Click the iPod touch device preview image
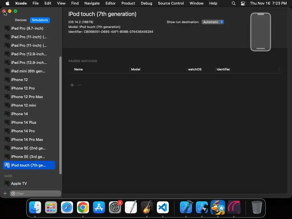This screenshot has width=292, height=219. (261, 32)
